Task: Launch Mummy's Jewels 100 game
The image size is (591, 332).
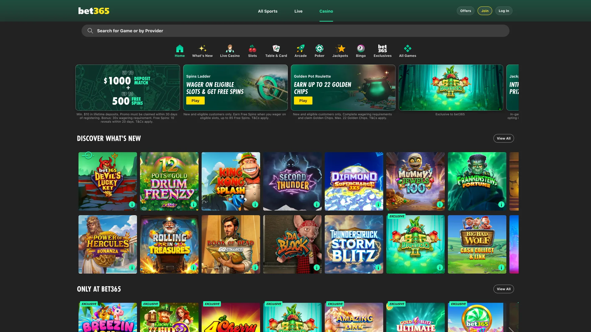Action: click(x=416, y=181)
